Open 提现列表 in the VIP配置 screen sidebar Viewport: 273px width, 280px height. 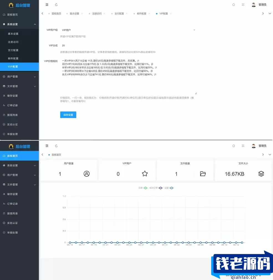(19, 115)
